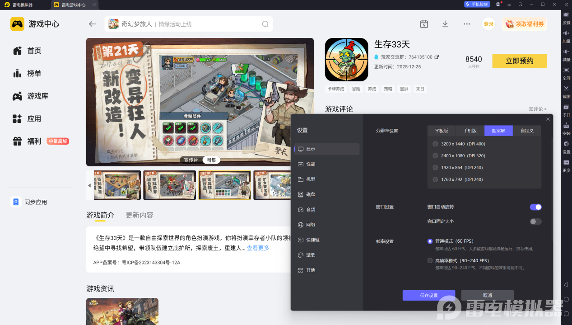Open the 按键 keymapping tool in right sidebar
Image resolution: width=572 pixels, height=325 pixels.
[566, 17]
